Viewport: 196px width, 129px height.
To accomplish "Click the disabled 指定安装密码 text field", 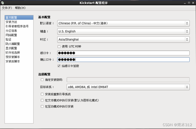I will [x=128, y=80].
